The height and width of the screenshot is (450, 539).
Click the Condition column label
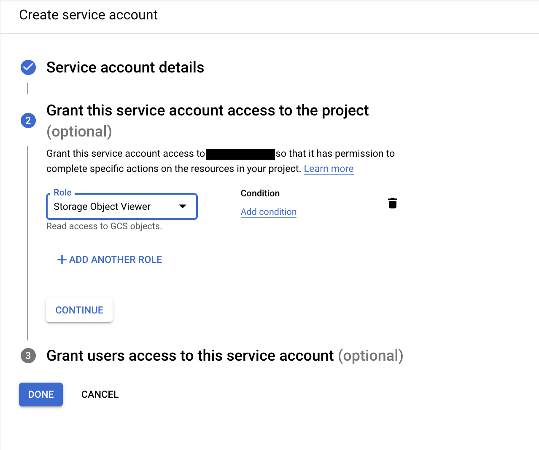coord(260,193)
